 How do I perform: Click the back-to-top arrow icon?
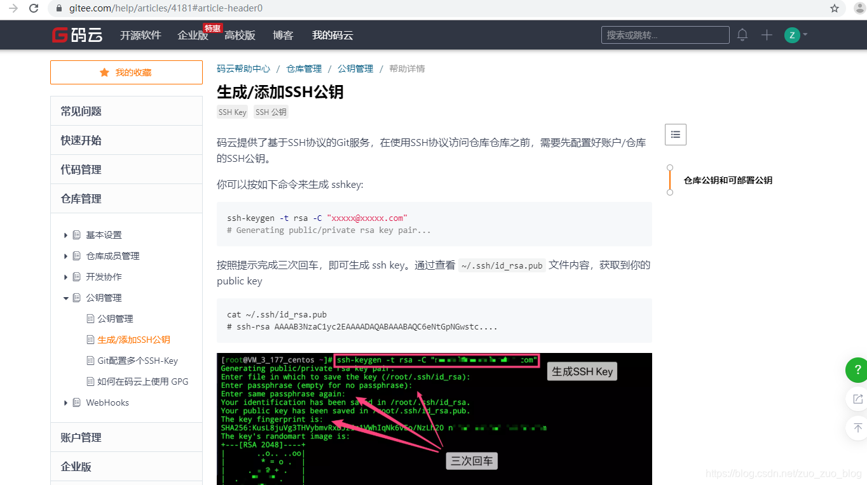pyautogui.click(x=857, y=428)
